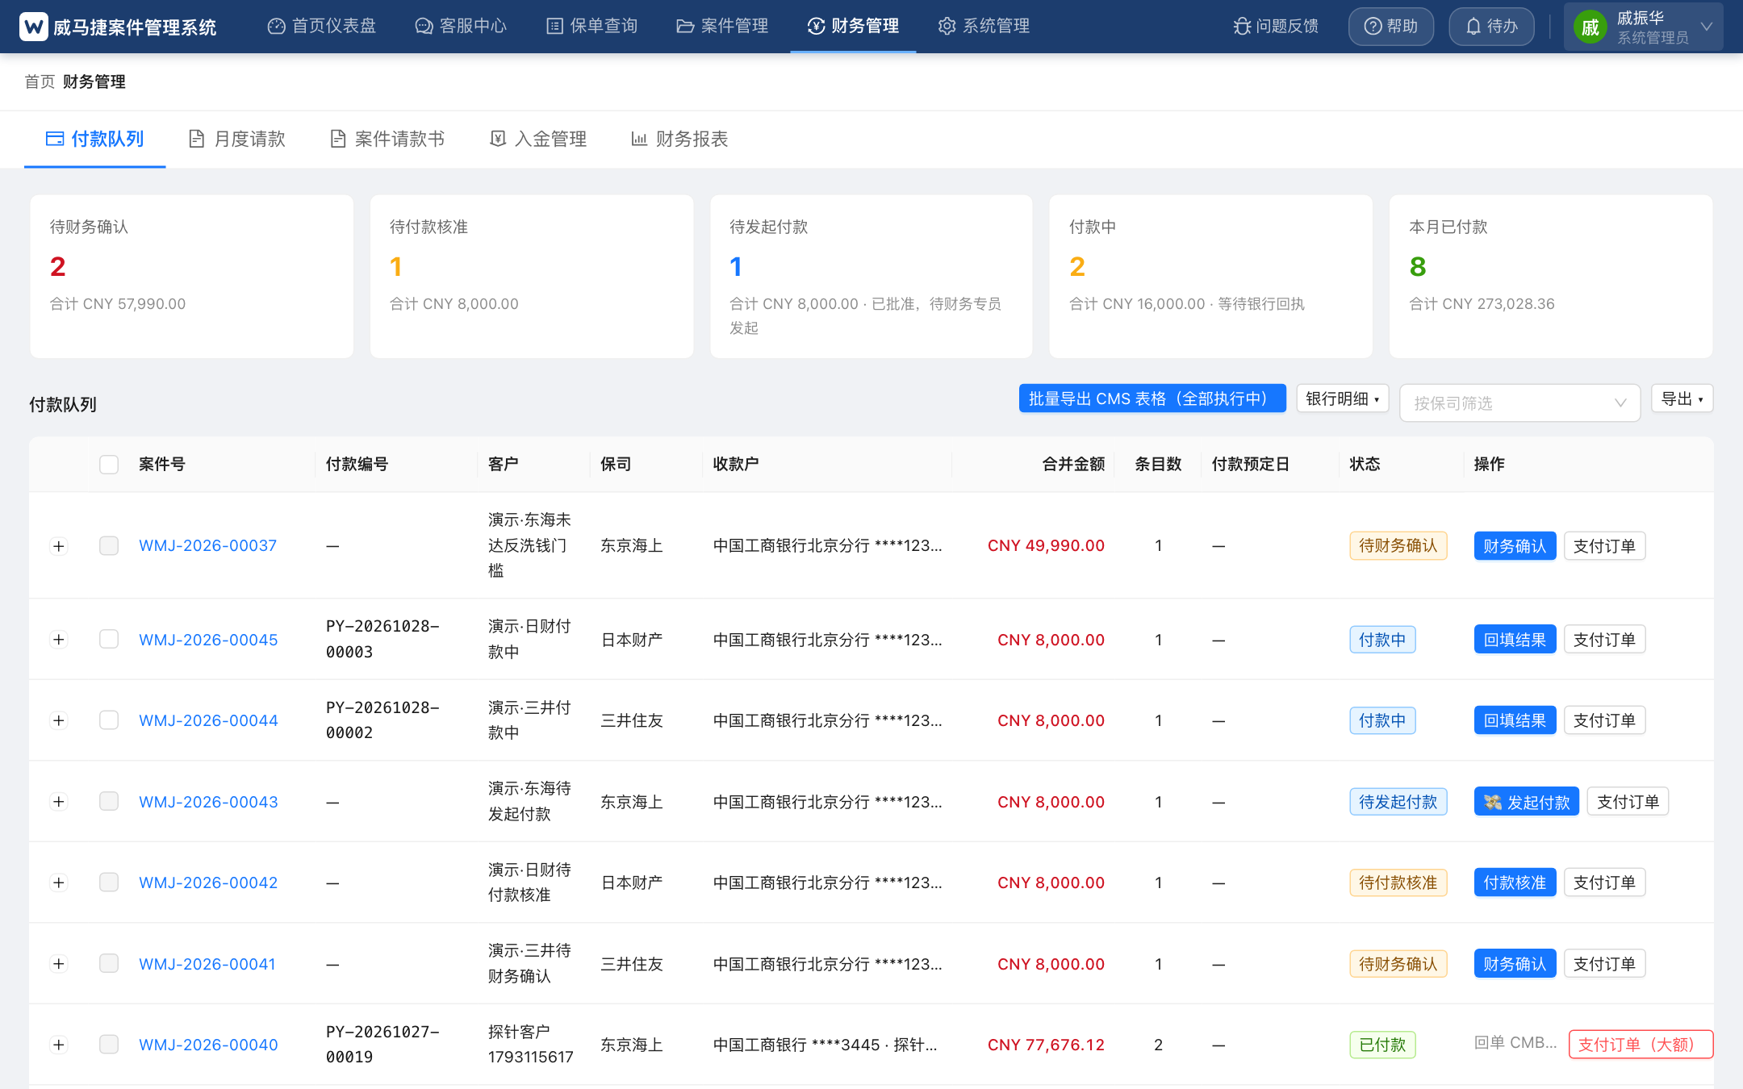Open the 导出 dropdown button
This screenshot has height=1089, width=1743.
(1682, 398)
